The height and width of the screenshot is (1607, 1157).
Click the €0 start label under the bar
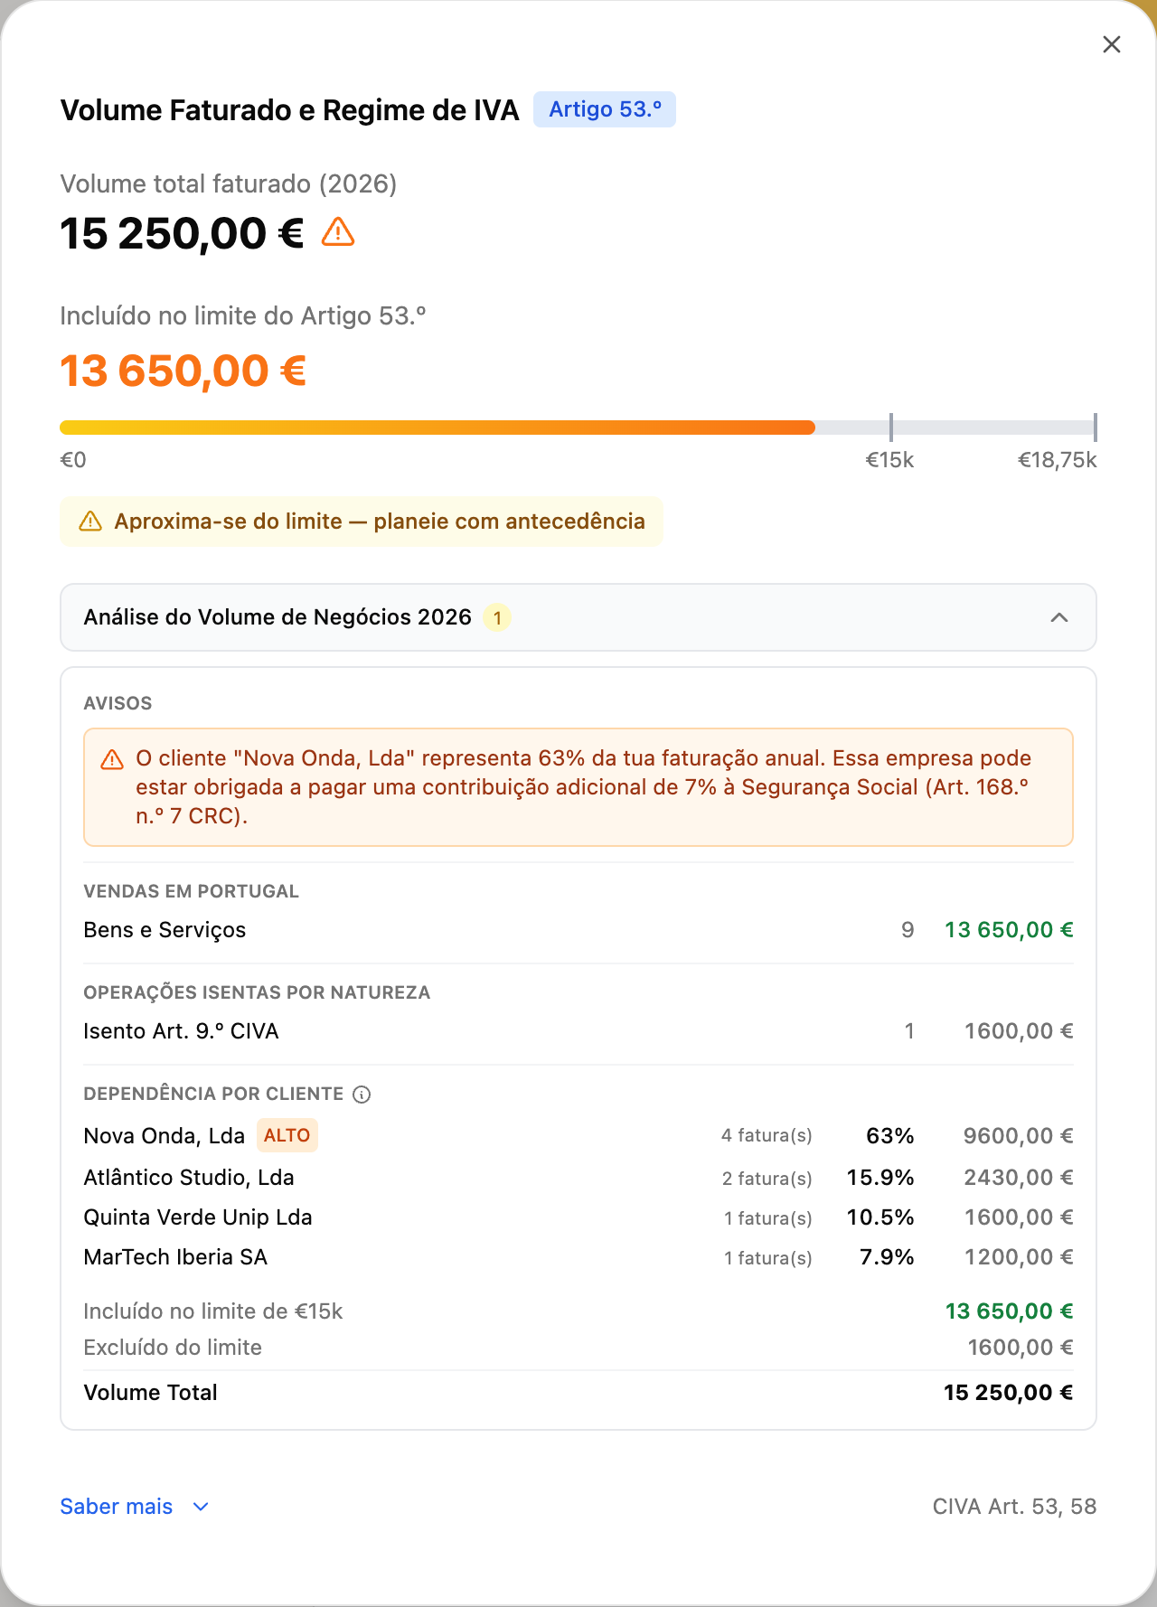[x=73, y=460]
